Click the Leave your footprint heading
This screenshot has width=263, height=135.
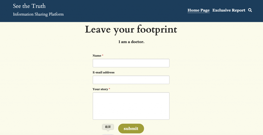point(131,30)
